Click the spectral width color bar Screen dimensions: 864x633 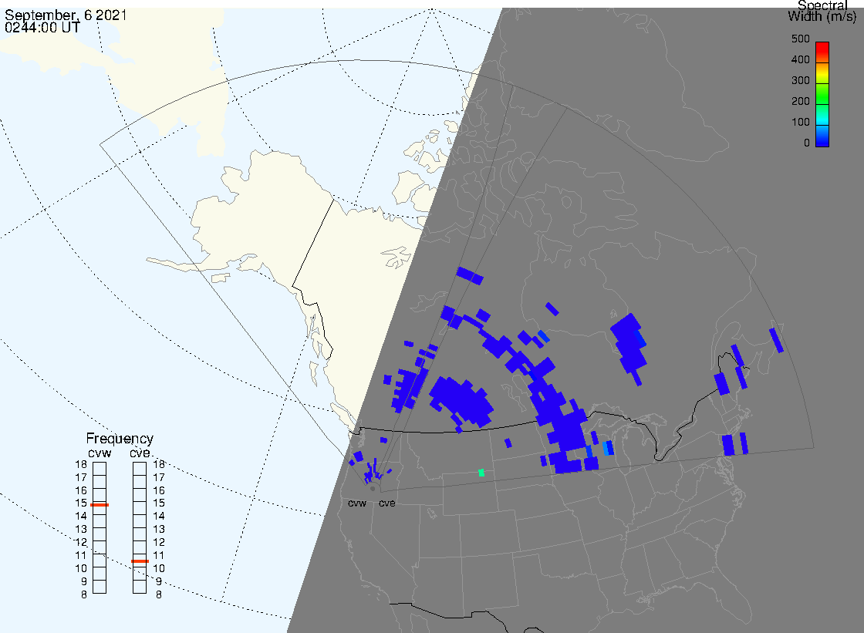pyautogui.click(x=822, y=94)
